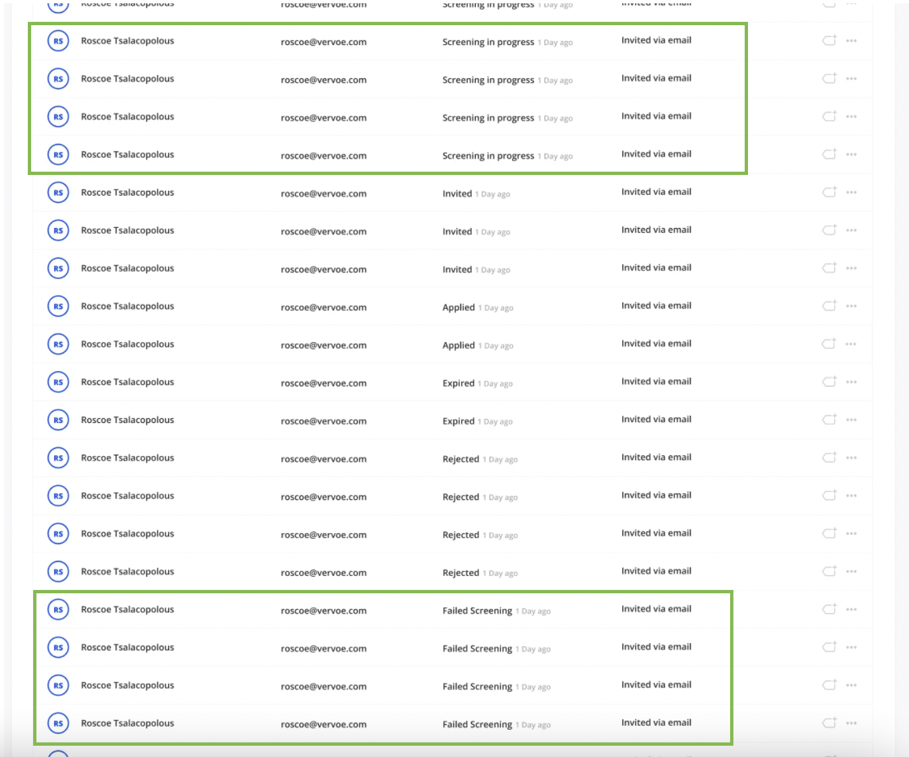
Task: Click the move icon on the first Expired row
Action: 829,381
